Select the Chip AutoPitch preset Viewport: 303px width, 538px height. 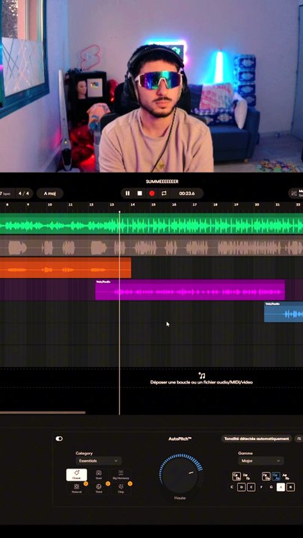(x=121, y=488)
